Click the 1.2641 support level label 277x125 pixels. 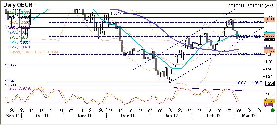point(10,81)
